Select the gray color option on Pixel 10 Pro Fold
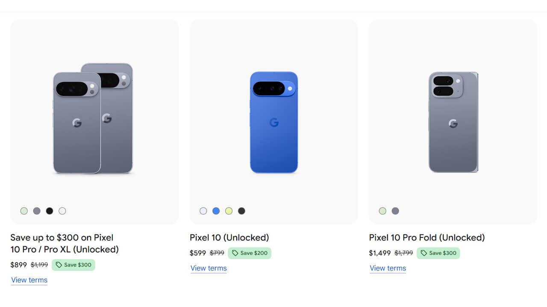 (395, 211)
